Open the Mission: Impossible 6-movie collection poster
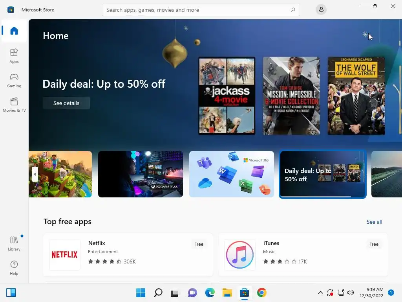This screenshot has width=402, height=302. coord(292,96)
